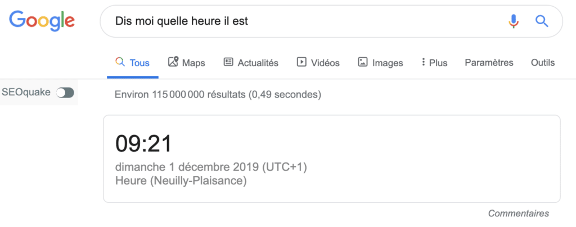Image resolution: width=576 pixels, height=227 pixels.
Task: Focus the search box containing the query
Action: 304,21
